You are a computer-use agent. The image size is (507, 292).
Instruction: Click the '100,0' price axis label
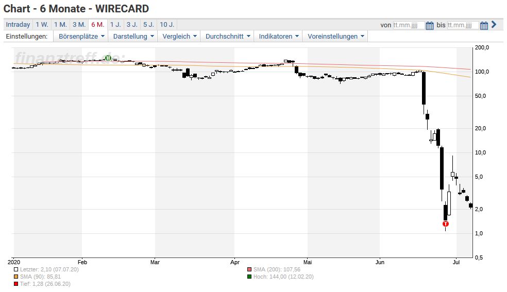pos(482,72)
